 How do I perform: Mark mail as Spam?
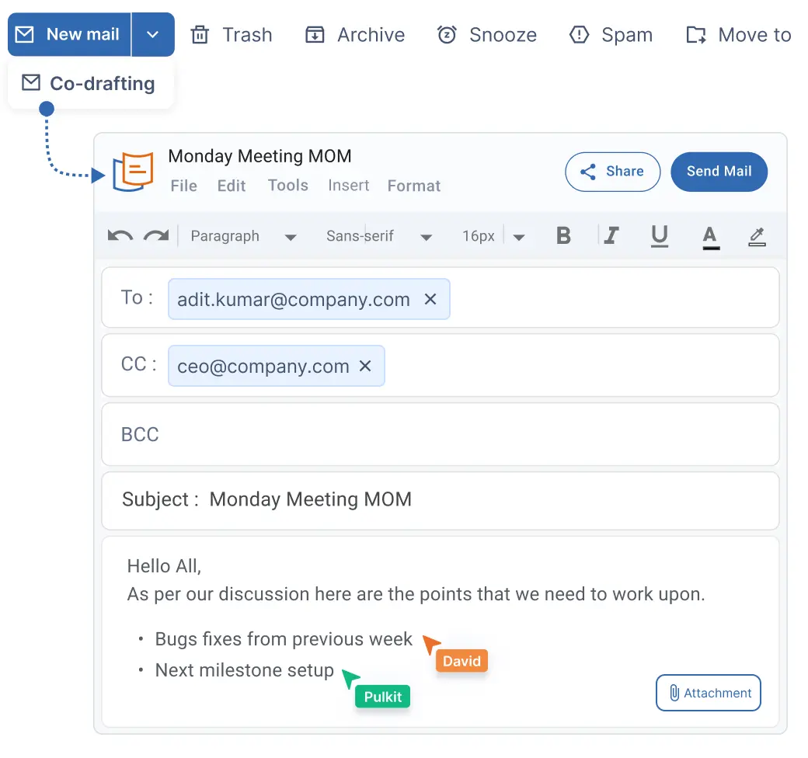click(x=611, y=35)
